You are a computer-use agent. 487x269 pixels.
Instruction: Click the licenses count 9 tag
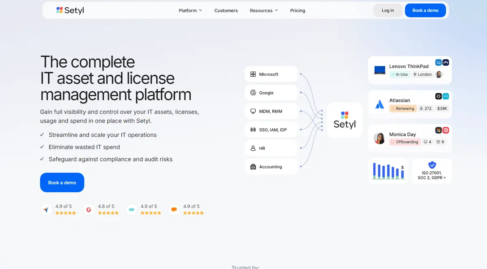(440, 142)
